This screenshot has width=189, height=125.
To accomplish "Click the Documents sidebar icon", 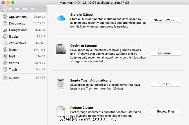I will [x=5, y=23].
